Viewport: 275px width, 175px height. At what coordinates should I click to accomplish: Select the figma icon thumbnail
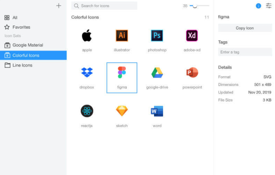pos(122,72)
